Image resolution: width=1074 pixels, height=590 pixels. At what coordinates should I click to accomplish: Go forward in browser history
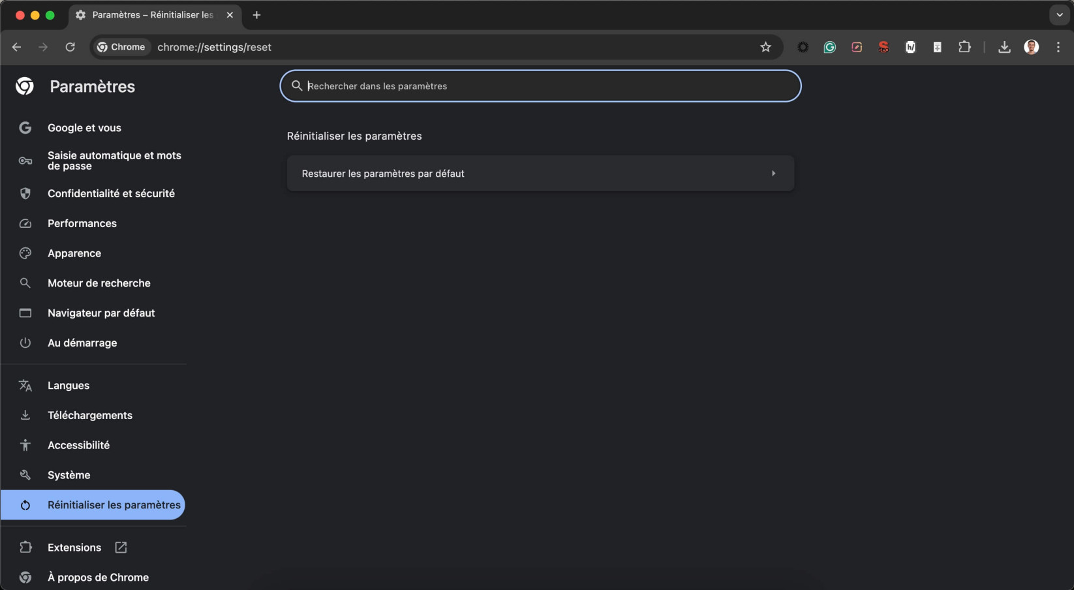pyautogui.click(x=43, y=47)
